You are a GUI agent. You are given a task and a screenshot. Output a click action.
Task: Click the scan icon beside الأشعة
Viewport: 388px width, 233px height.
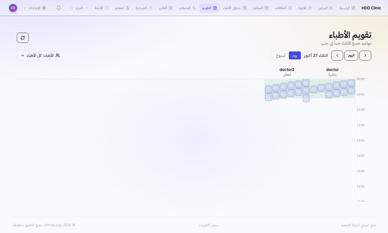107,8
